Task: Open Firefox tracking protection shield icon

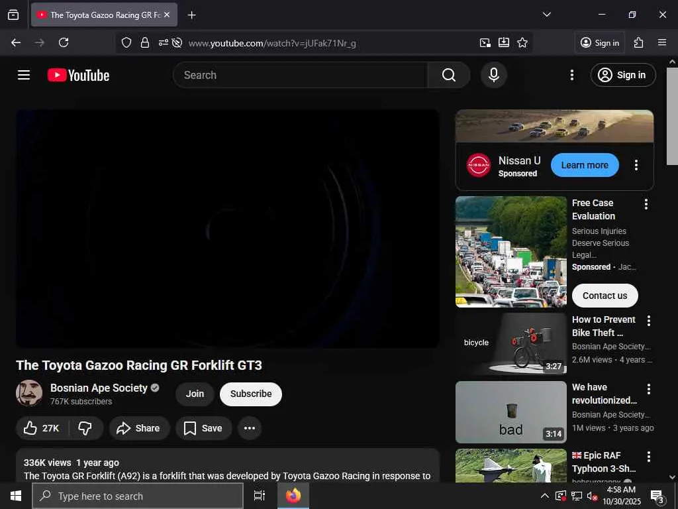Action: 126,42
